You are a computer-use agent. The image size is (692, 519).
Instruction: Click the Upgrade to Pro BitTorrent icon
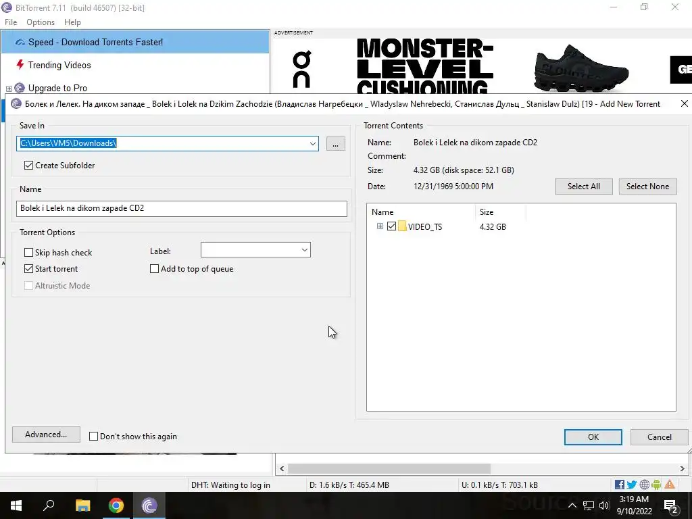pos(20,88)
